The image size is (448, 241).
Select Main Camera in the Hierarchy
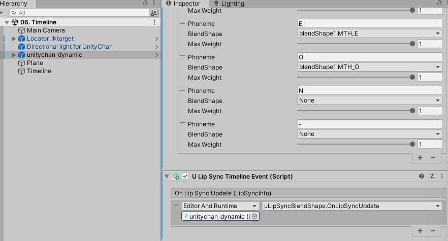[46, 30]
